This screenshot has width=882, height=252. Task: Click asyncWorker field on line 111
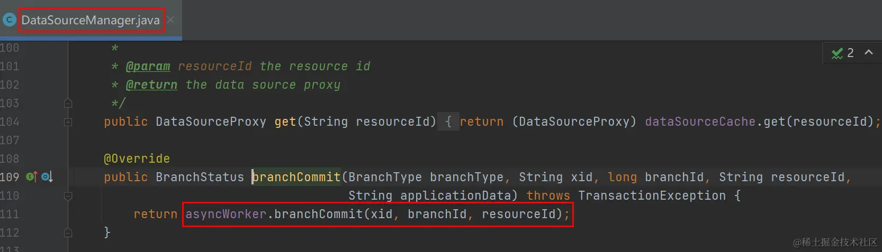point(226,214)
